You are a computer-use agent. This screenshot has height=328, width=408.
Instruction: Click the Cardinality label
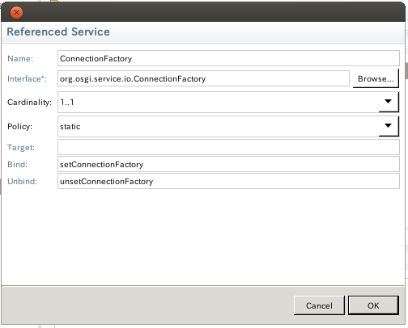(29, 103)
